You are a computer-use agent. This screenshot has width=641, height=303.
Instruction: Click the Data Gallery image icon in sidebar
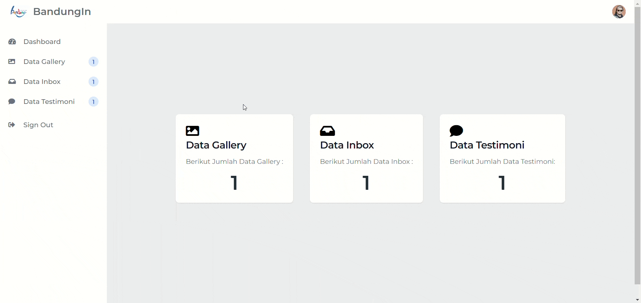(12, 62)
